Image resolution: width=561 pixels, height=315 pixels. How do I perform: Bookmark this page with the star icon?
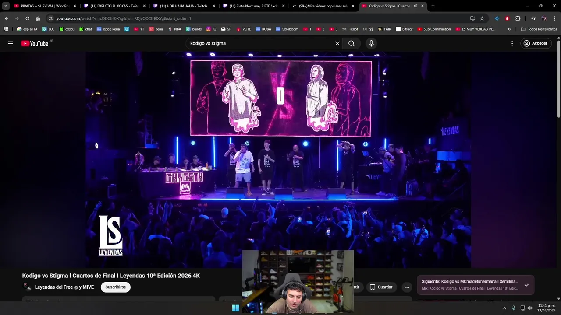482,18
